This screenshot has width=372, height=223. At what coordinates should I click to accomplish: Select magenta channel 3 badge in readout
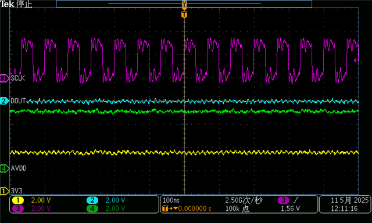(18, 209)
